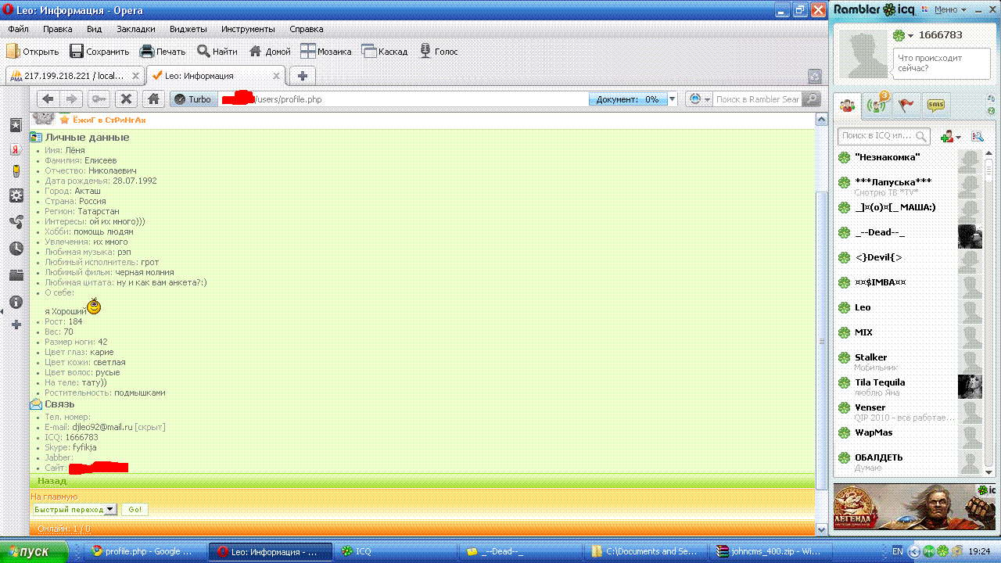Open the History clock panel in Opera sidebar

(16, 249)
